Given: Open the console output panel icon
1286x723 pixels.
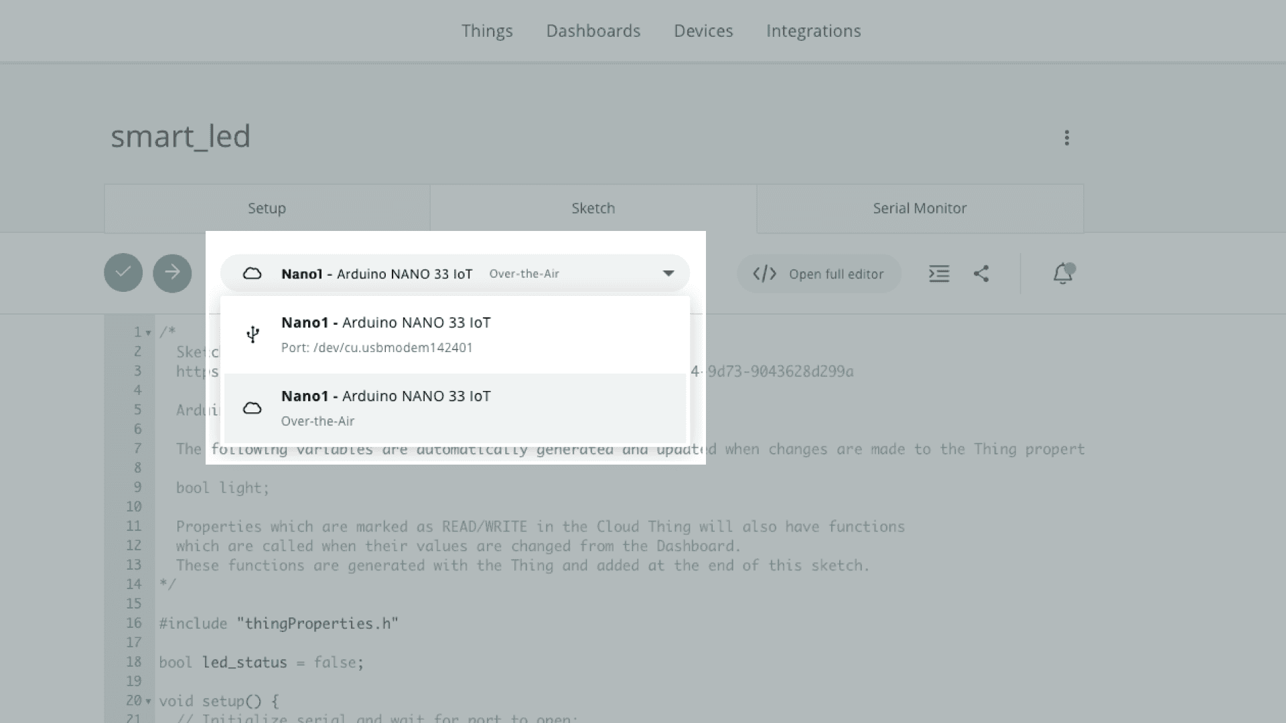Looking at the screenshot, I should 939,273.
